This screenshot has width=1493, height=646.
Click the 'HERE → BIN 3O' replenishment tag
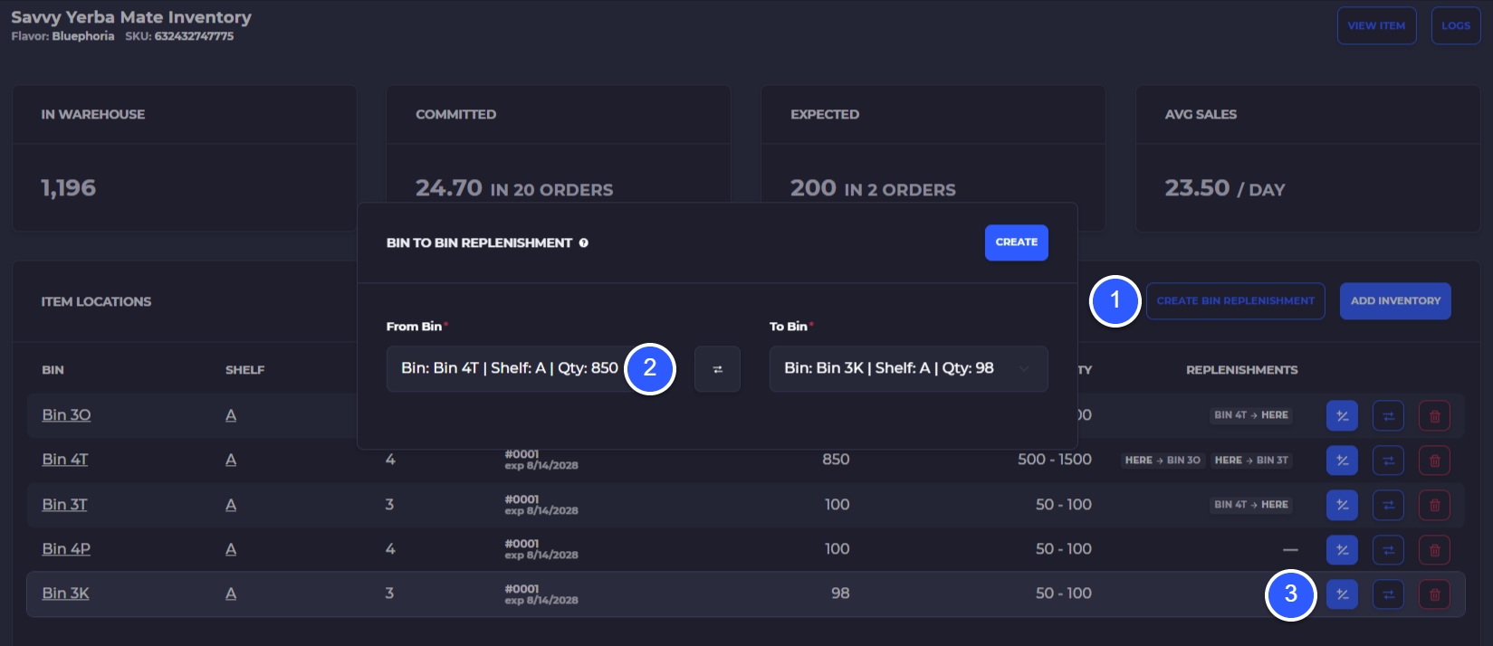(1163, 461)
